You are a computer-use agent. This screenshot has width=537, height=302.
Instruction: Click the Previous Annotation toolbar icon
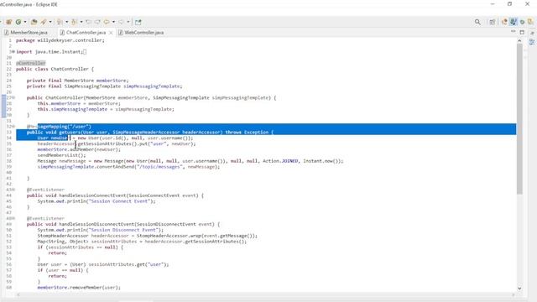coord(74,22)
